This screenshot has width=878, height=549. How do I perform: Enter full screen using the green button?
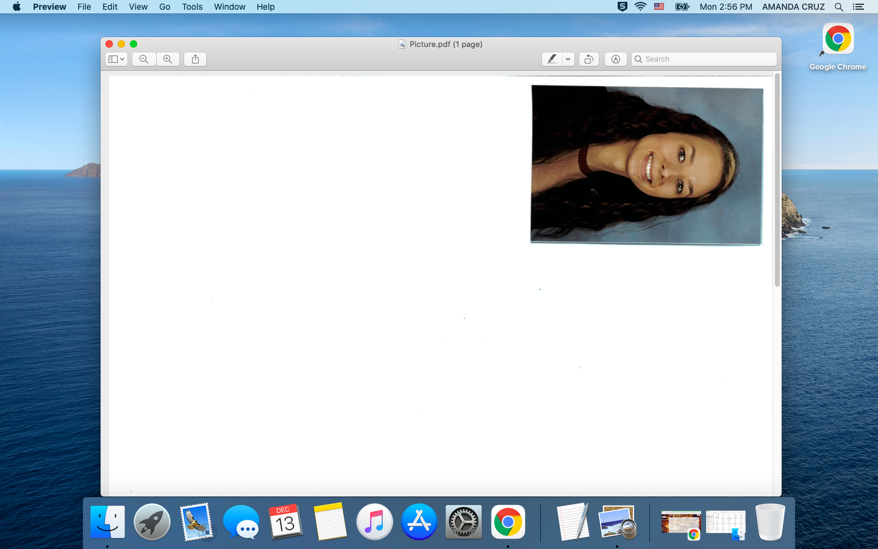point(134,44)
